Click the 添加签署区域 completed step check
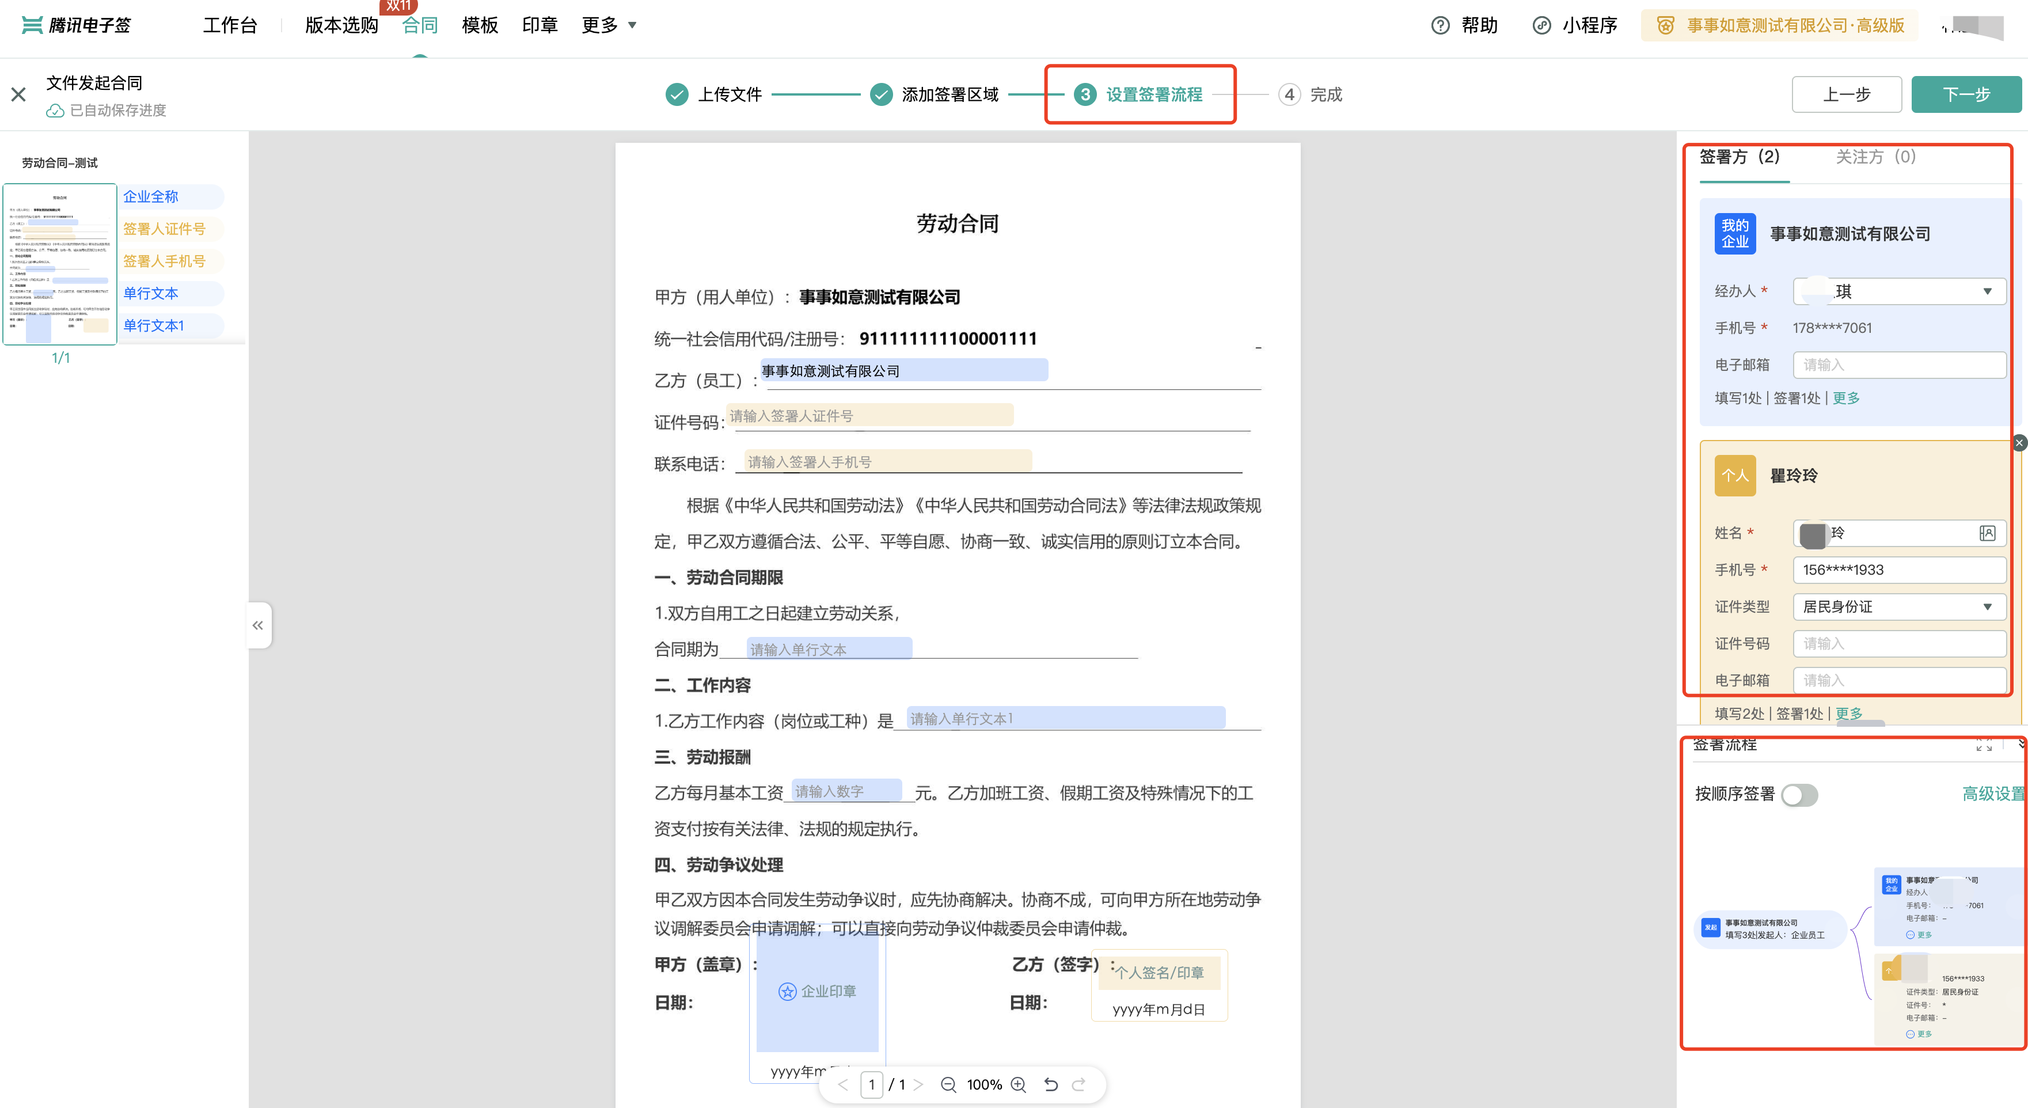 click(x=881, y=94)
